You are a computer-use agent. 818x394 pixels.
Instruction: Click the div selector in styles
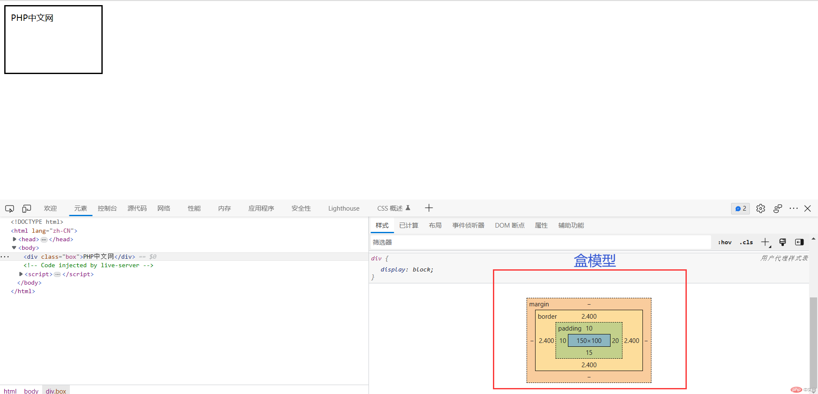[376, 258]
